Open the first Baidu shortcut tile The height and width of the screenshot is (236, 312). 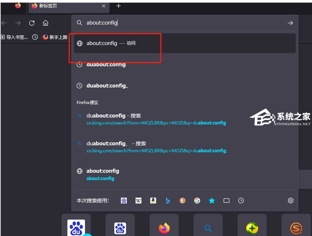pyautogui.click(x=76, y=225)
